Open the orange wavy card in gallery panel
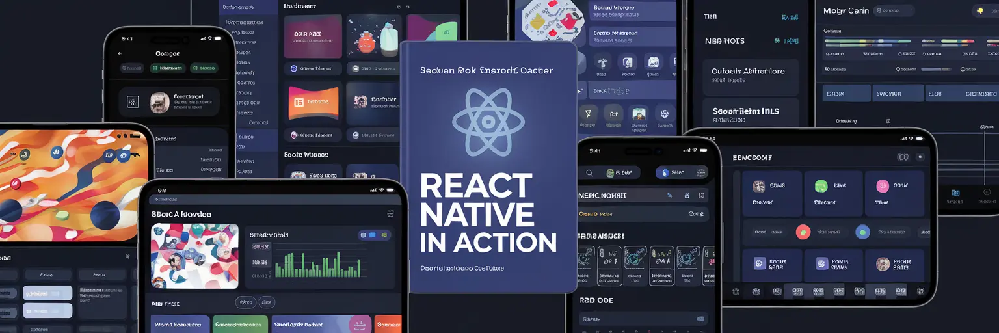This screenshot has height=333, width=999. (x=313, y=102)
